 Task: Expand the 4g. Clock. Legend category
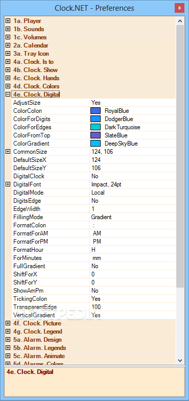point(8,332)
